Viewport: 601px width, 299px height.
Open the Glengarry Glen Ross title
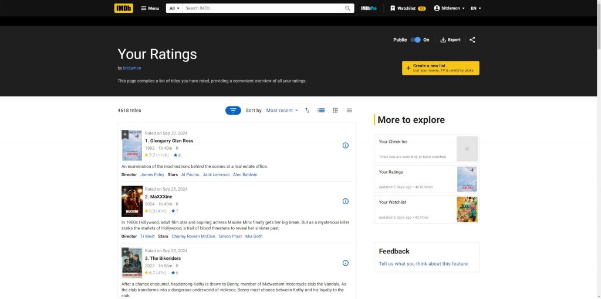[x=169, y=140]
